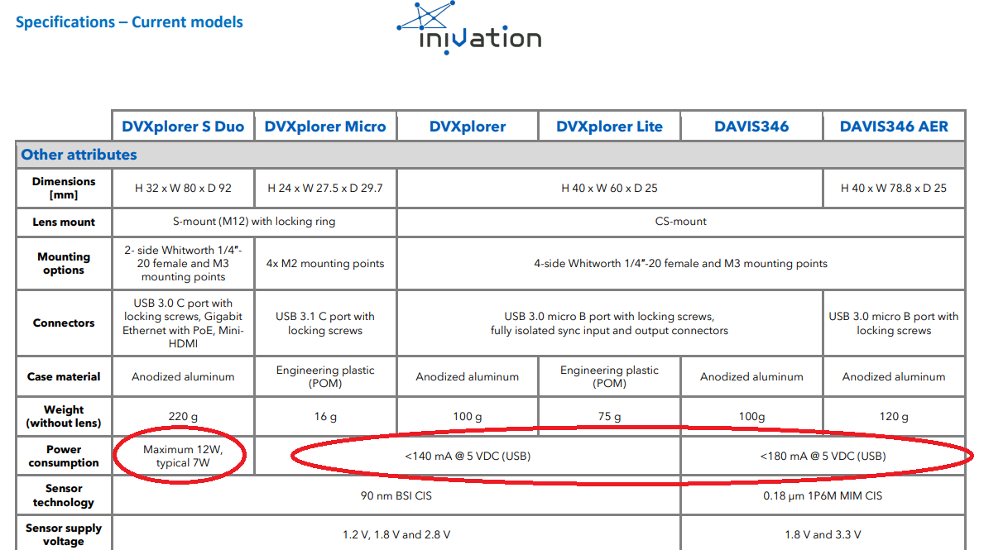
Task: Select "Anodized aluminum" under DVXplorer S Duo
Action: [x=183, y=376]
